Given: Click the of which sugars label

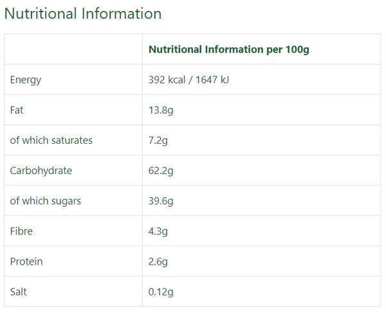Looking at the screenshot, I should click(x=45, y=201).
